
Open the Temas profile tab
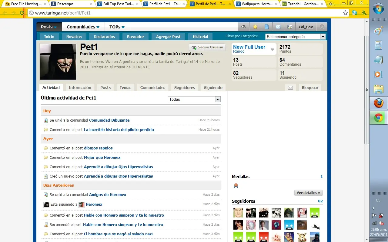(x=125, y=87)
